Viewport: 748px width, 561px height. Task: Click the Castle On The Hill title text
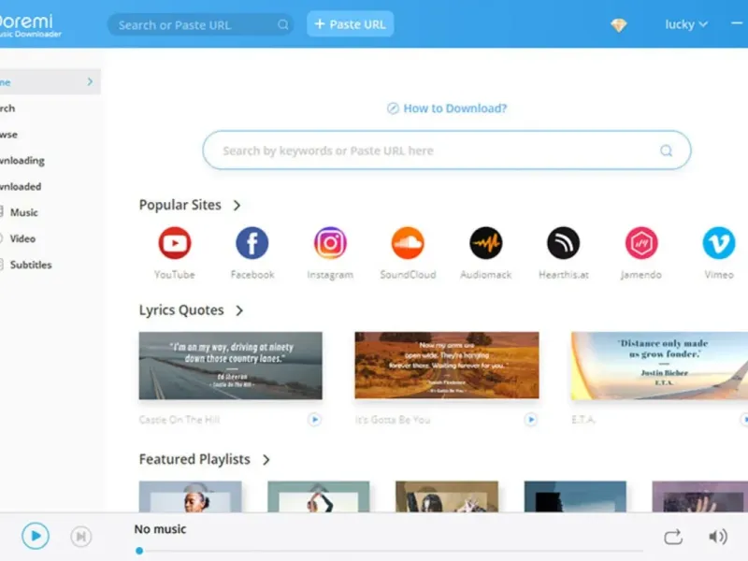[180, 420]
